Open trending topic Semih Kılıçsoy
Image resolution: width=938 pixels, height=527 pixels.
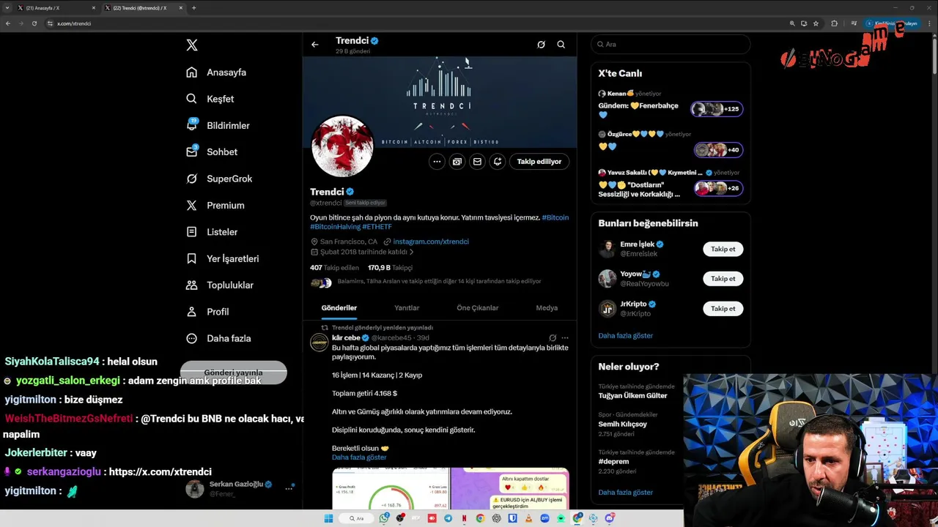tap(623, 424)
